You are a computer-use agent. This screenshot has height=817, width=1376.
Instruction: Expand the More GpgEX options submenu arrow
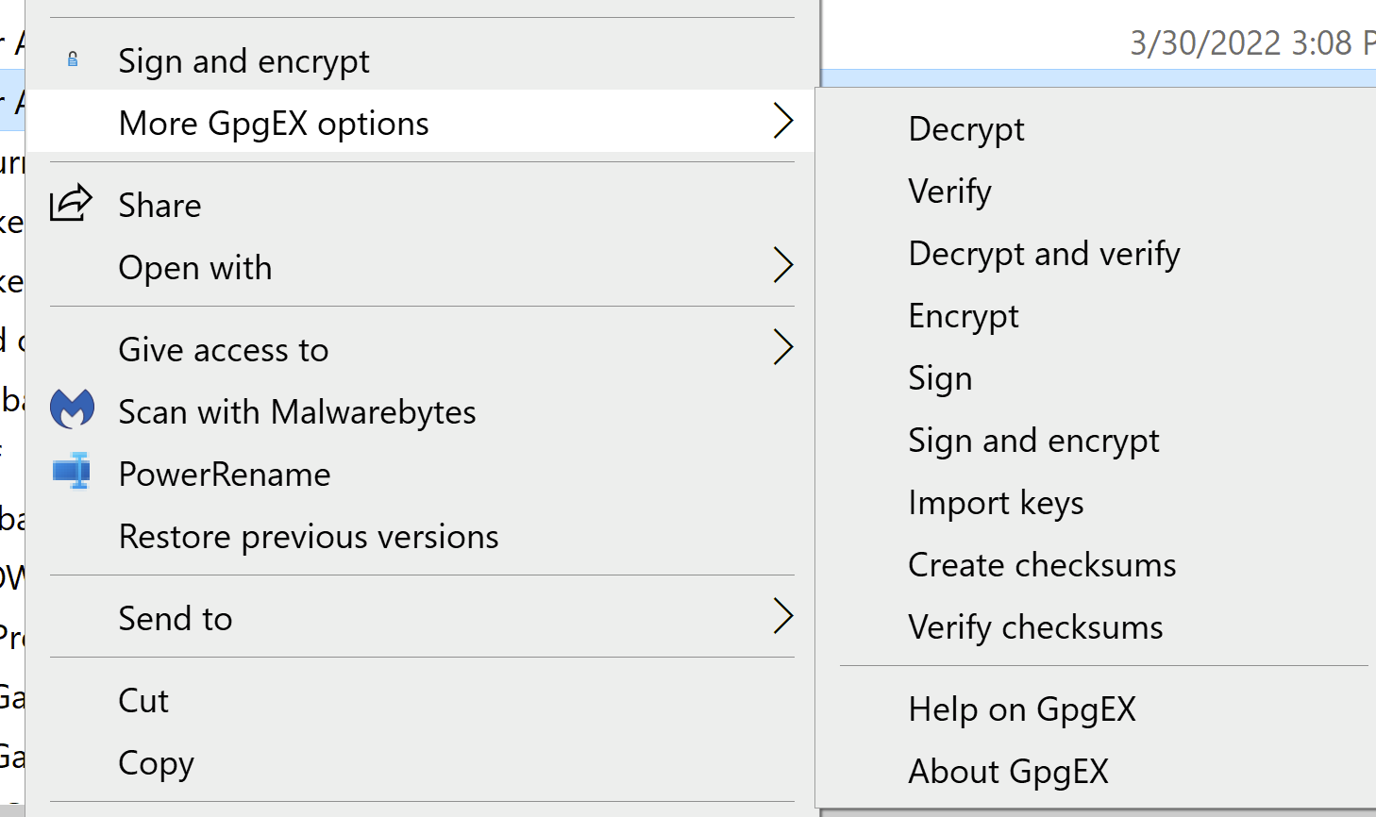pos(782,121)
